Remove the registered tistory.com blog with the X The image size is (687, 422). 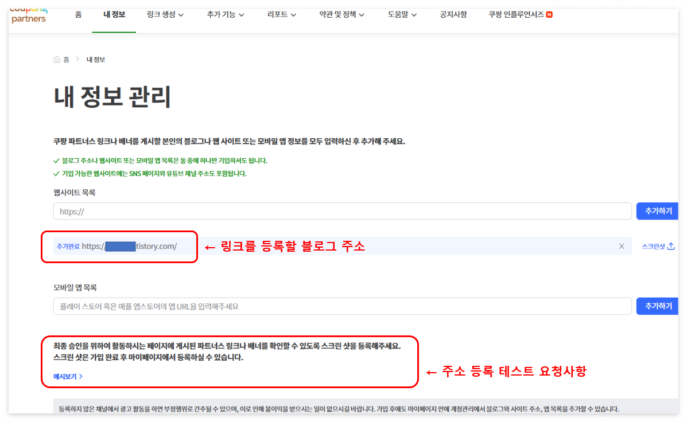pyautogui.click(x=622, y=245)
